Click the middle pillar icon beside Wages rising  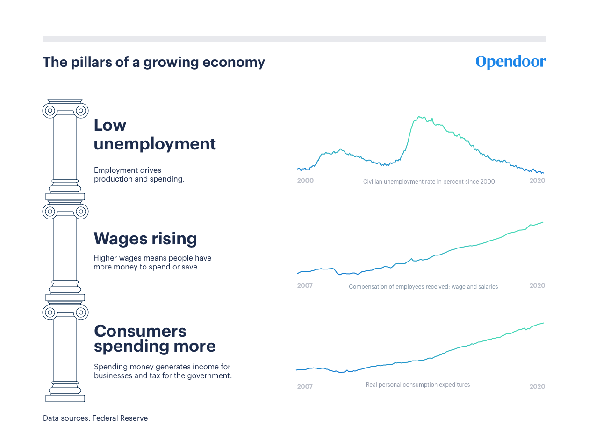click(65, 250)
